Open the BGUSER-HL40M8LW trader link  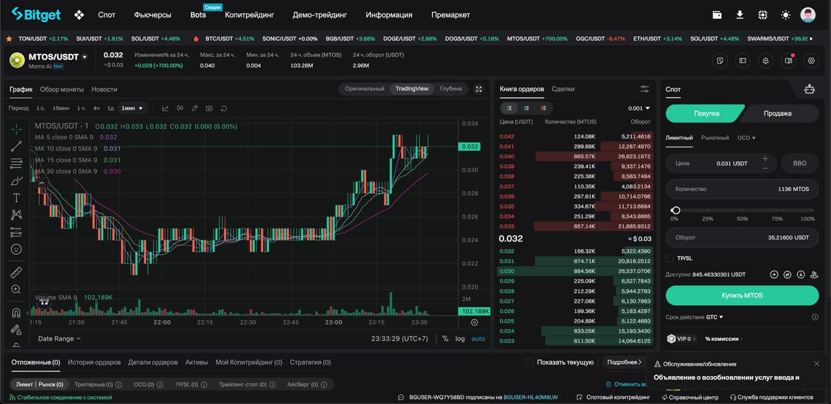(x=530, y=397)
